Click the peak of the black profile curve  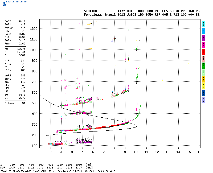137,126
